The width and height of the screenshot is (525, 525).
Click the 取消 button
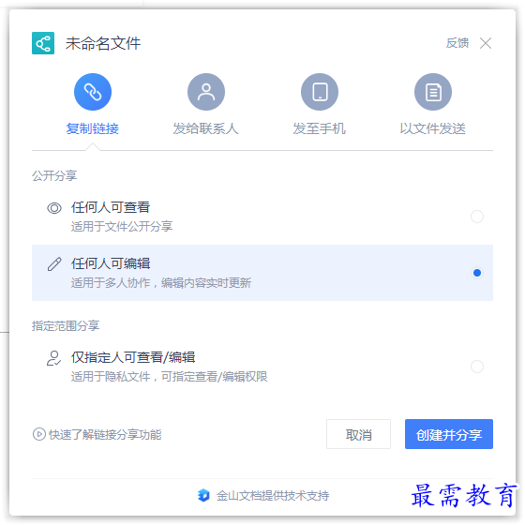pyautogui.click(x=358, y=434)
